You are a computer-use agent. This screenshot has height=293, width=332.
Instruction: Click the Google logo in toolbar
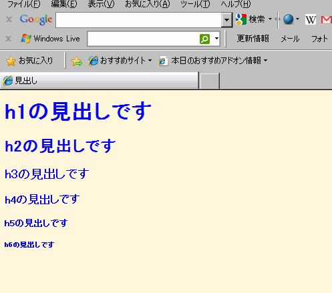36,19
